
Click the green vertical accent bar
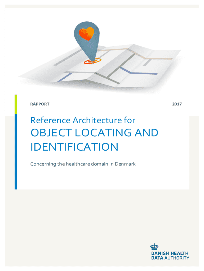coord(16,104)
